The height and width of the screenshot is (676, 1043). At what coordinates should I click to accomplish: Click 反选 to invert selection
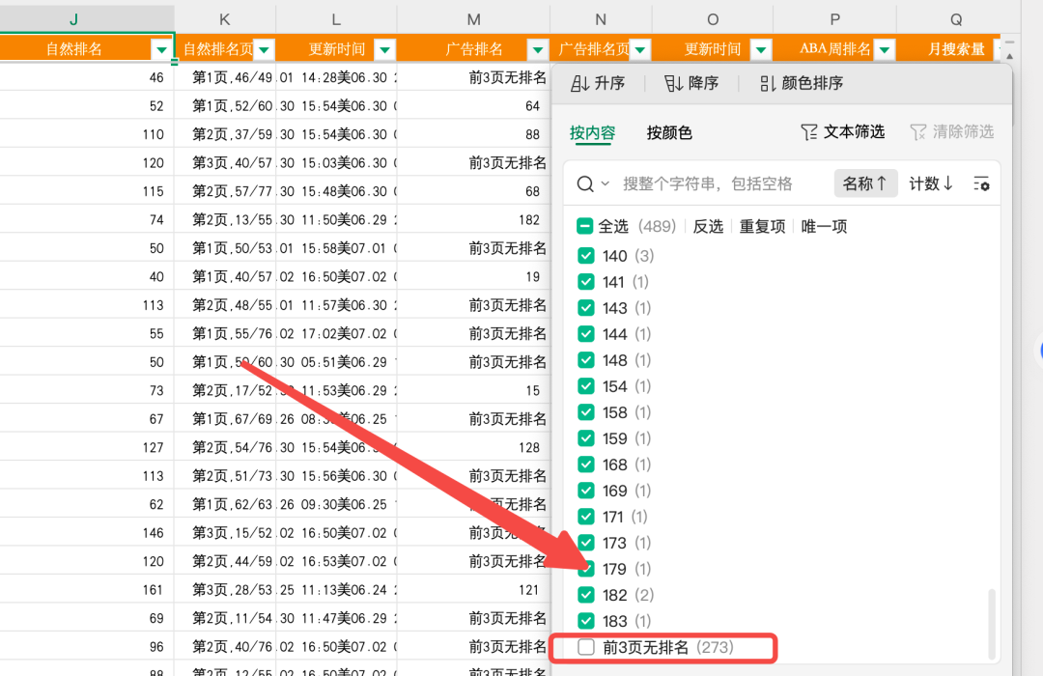click(x=708, y=226)
